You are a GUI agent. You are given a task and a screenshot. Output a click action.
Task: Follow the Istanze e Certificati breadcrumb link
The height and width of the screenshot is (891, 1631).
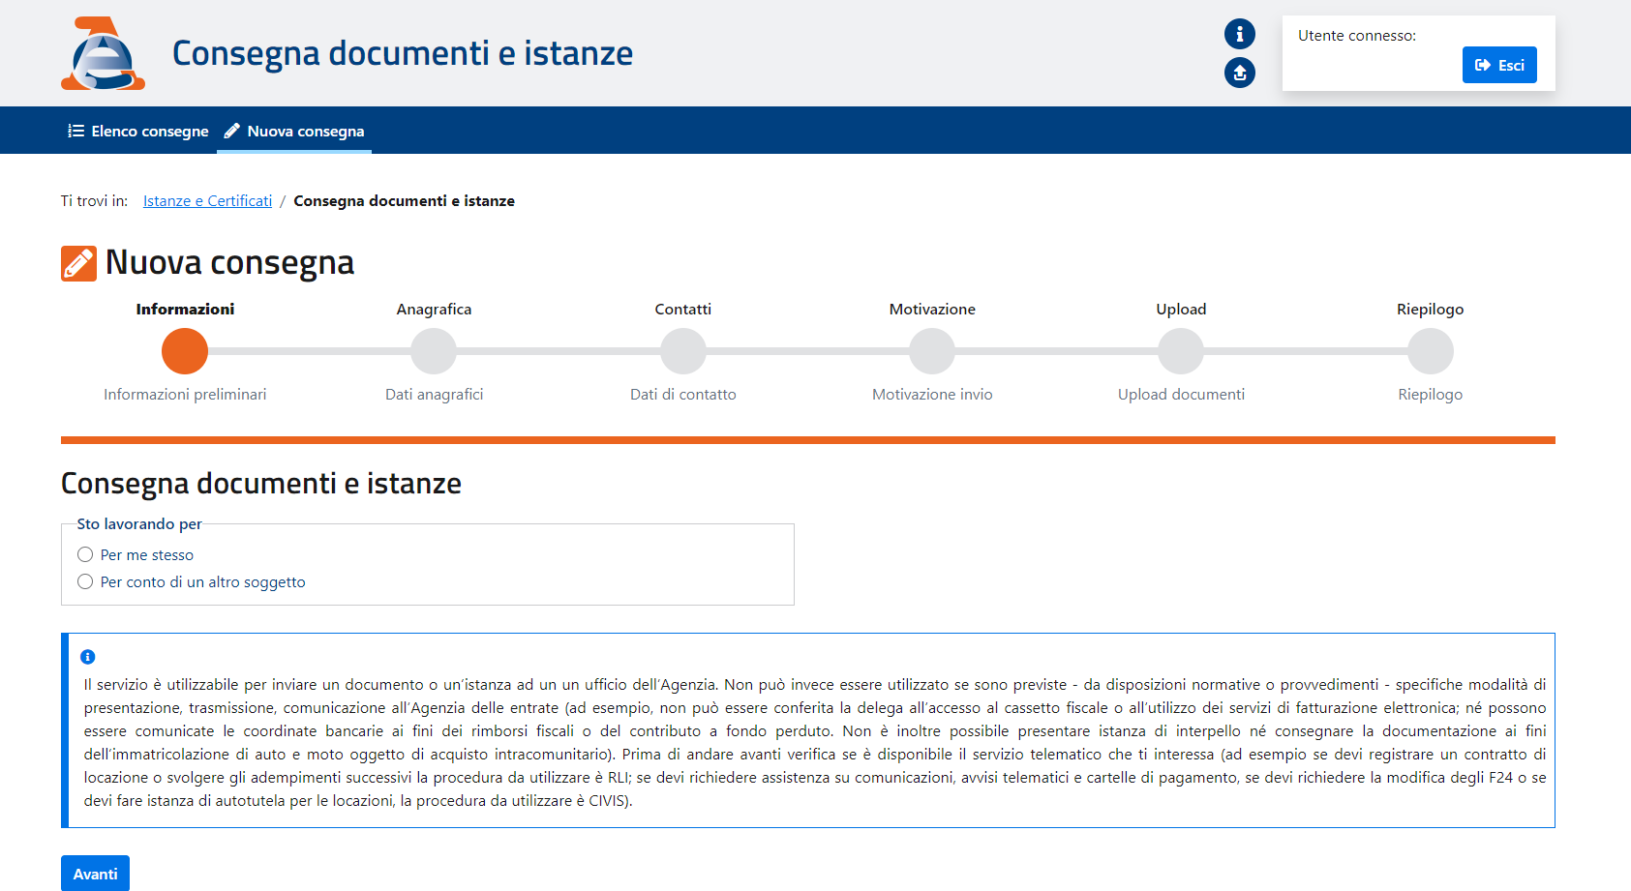pos(207,201)
